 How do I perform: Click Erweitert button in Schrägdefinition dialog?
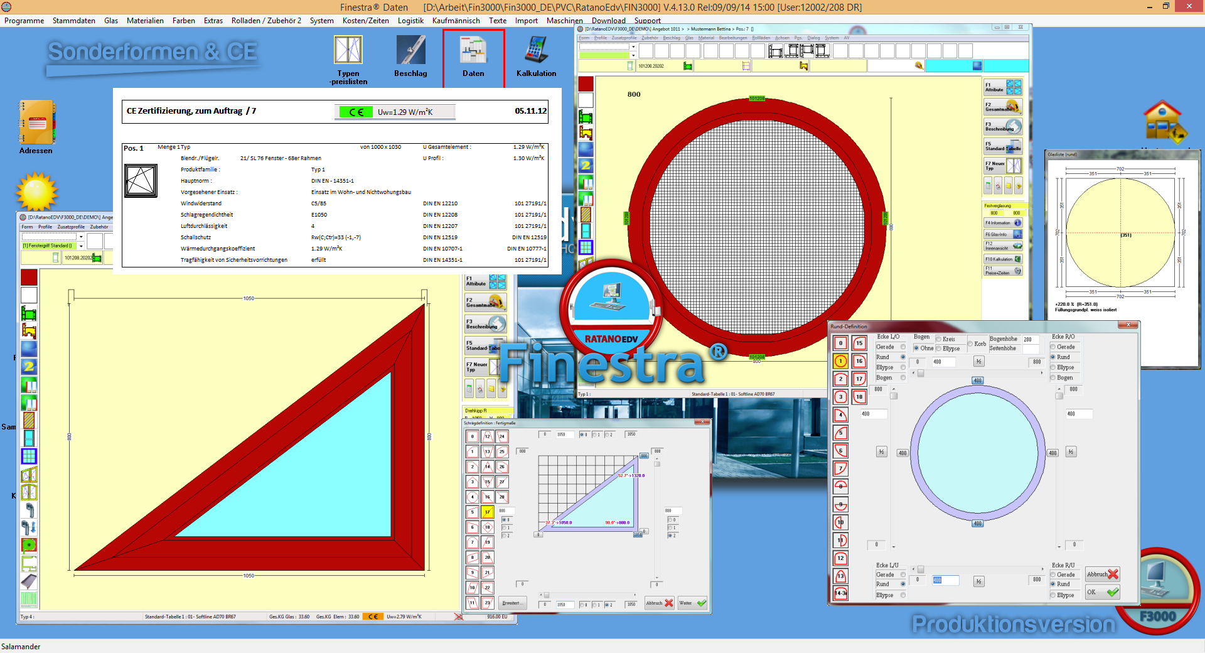click(511, 603)
